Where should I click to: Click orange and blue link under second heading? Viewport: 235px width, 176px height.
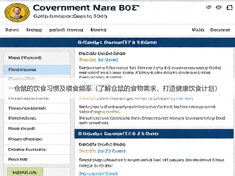[102, 151]
